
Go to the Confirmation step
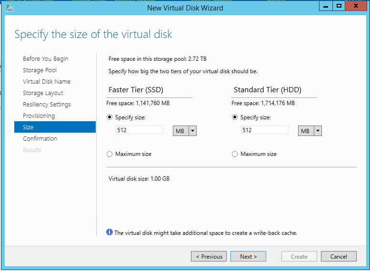click(x=40, y=138)
